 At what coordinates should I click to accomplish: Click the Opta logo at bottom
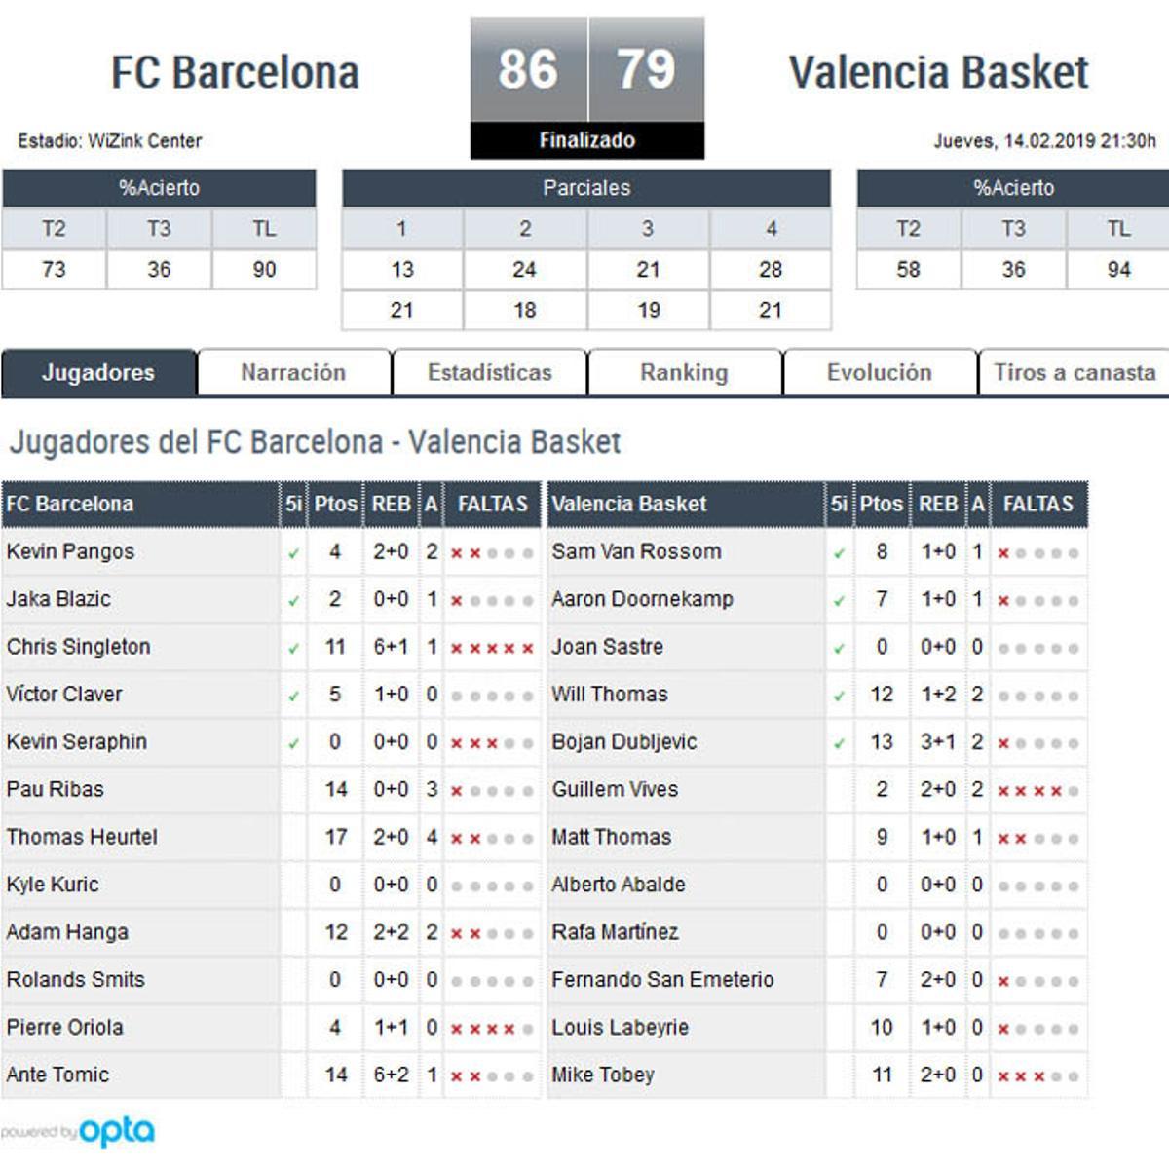(117, 1130)
